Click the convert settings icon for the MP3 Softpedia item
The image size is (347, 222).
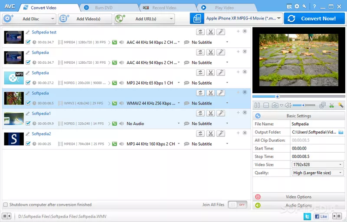[200, 72]
